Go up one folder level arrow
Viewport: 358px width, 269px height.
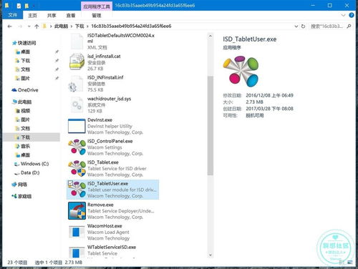(x=37, y=26)
